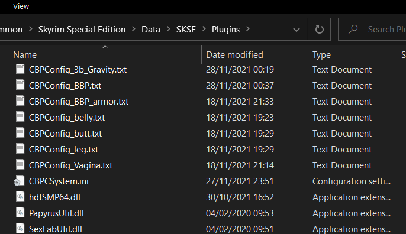The image size is (406, 234).
Task: Select file name CBPCSystem.ini
Action: point(59,181)
